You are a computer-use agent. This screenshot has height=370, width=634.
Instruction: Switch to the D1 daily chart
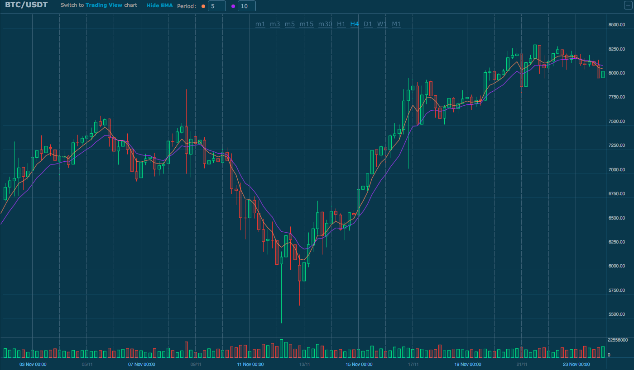click(368, 24)
